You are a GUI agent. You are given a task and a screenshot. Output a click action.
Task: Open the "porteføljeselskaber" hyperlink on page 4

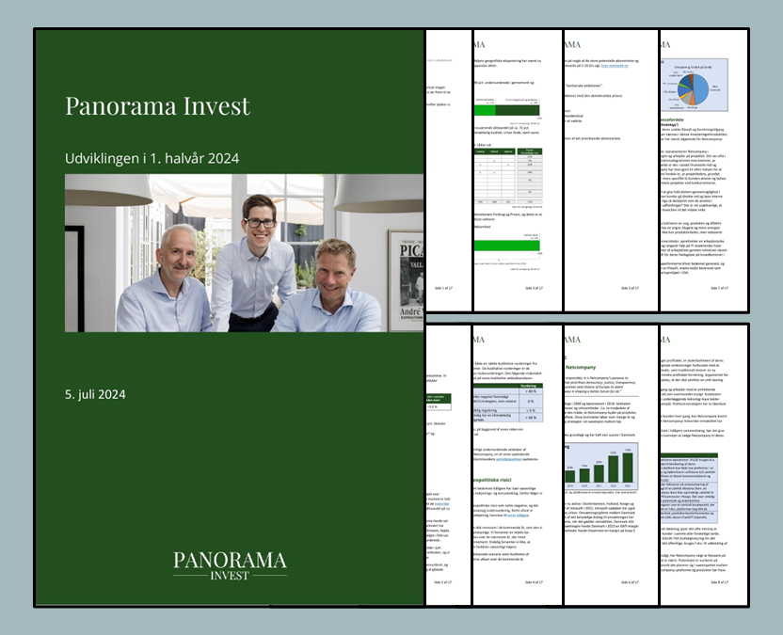(508, 459)
